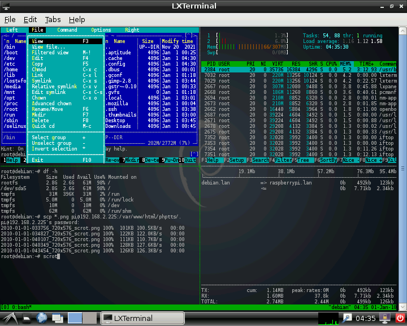The height and width of the screenshot is (326, 407).
Task: Launch the file manager from the taskbar
Action: [27, 318]
